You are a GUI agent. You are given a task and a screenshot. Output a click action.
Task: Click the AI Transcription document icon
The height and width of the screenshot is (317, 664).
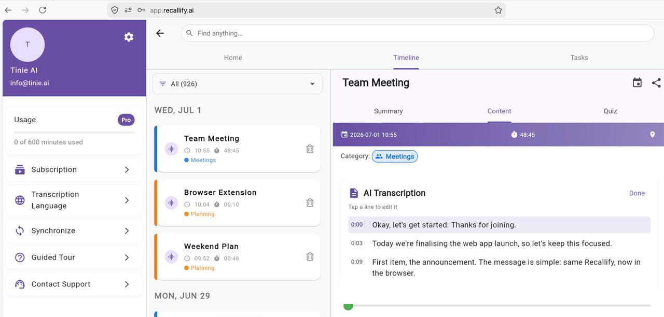coord(354,193)
